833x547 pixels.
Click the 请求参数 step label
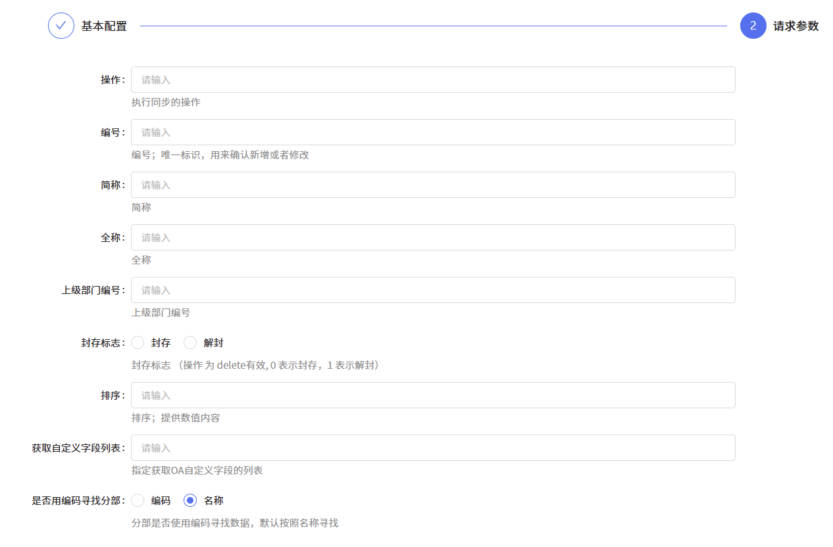click(797, 26)
